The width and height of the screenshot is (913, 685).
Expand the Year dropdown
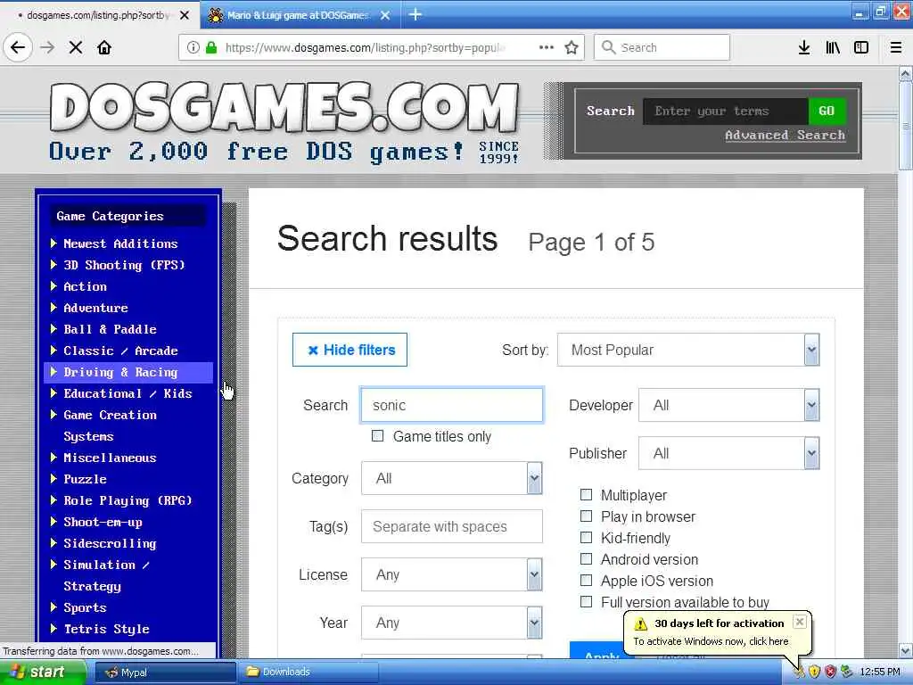click(452, 623)
